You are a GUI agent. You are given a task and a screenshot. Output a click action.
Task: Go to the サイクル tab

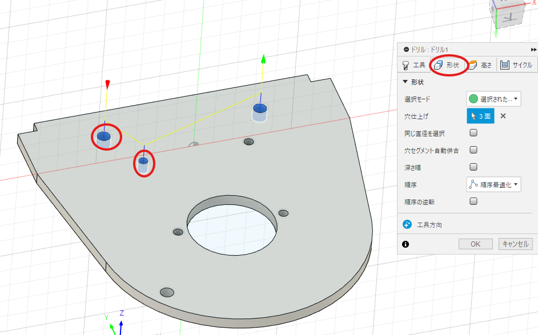click(516, 65)
